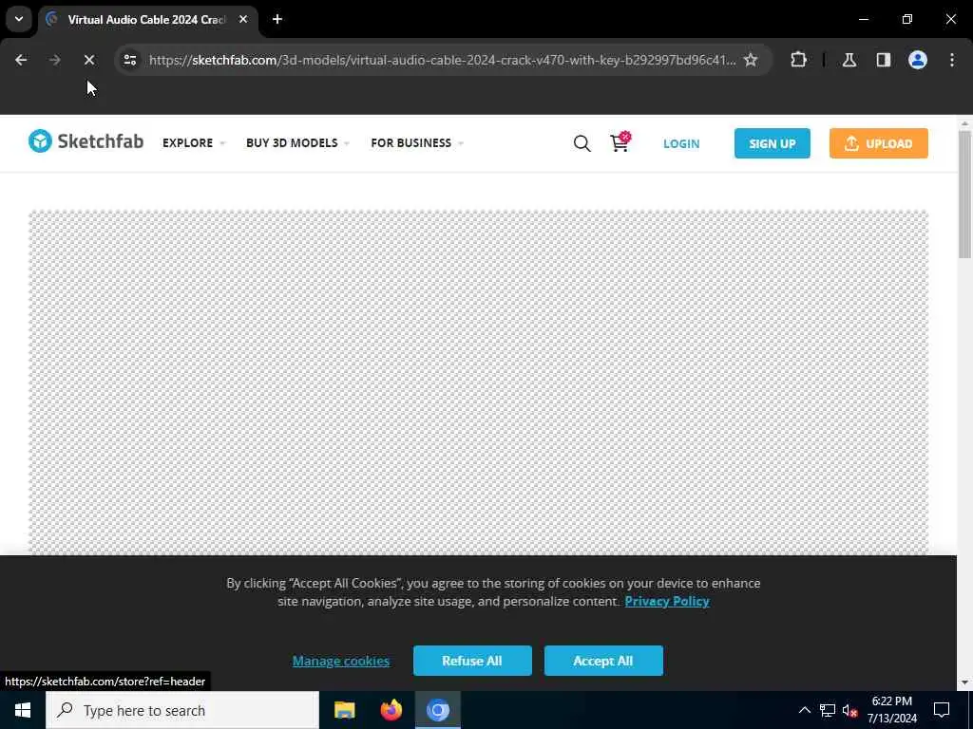This screenshot has height=729, width=973.
Task: Expand the EXPLORE menu
Action: click(x=194, y=142)
